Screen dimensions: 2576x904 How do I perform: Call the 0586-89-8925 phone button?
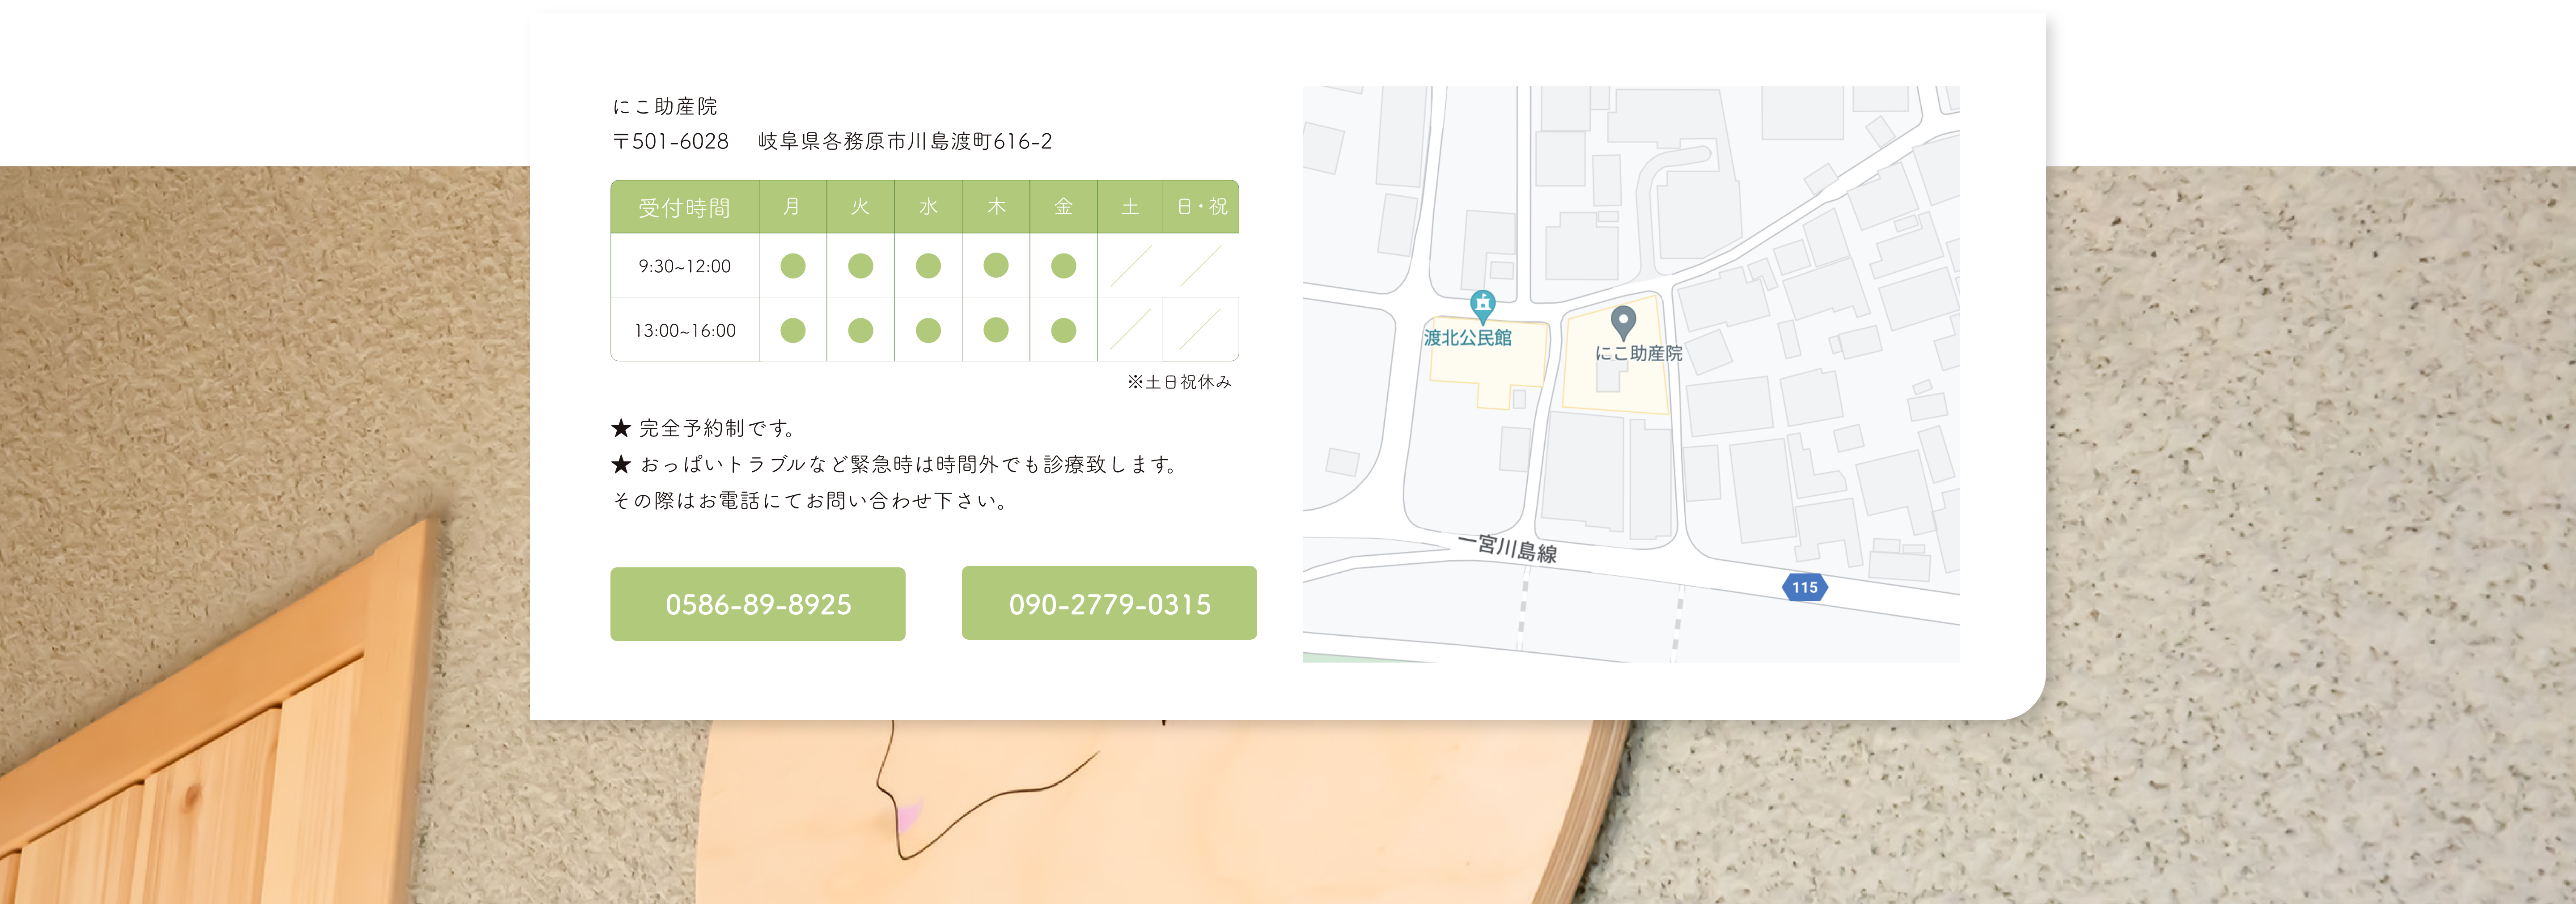point(758,604)
